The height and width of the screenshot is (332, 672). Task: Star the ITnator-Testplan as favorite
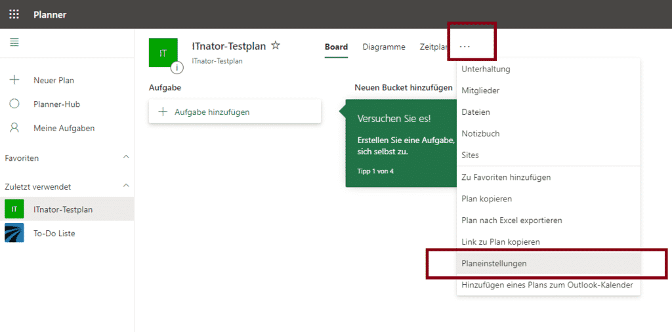tap(276, 45)
